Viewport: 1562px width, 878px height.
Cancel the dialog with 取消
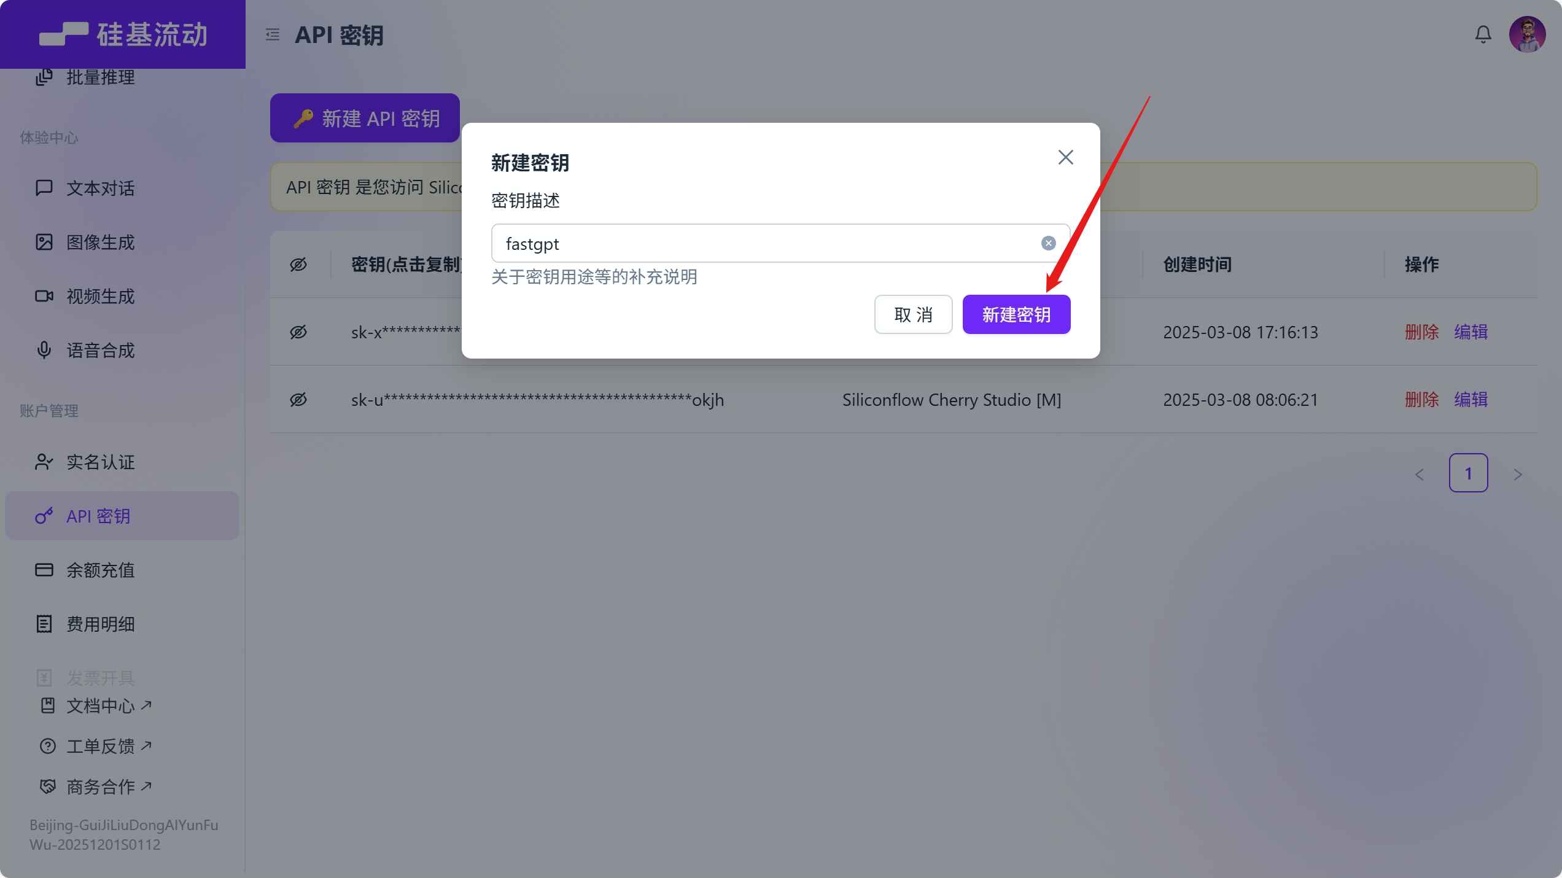[913, 314]
